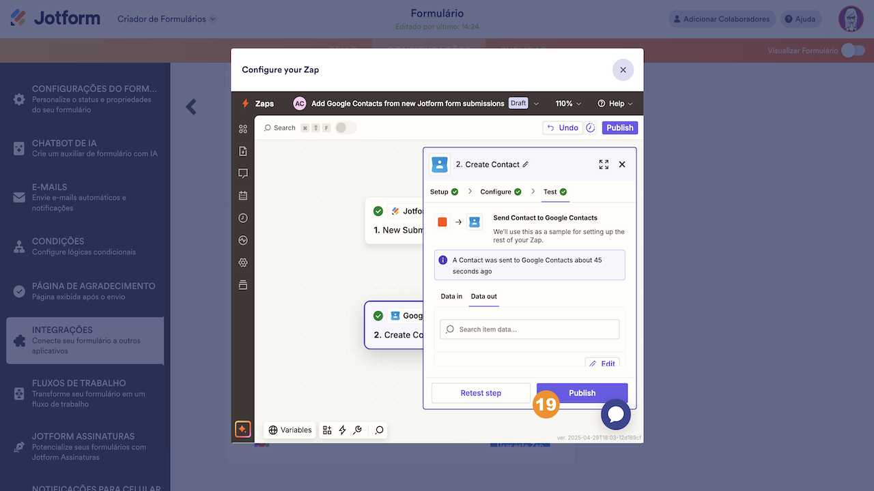
Task: Select the Configure step tab
Action: point(501,192)
